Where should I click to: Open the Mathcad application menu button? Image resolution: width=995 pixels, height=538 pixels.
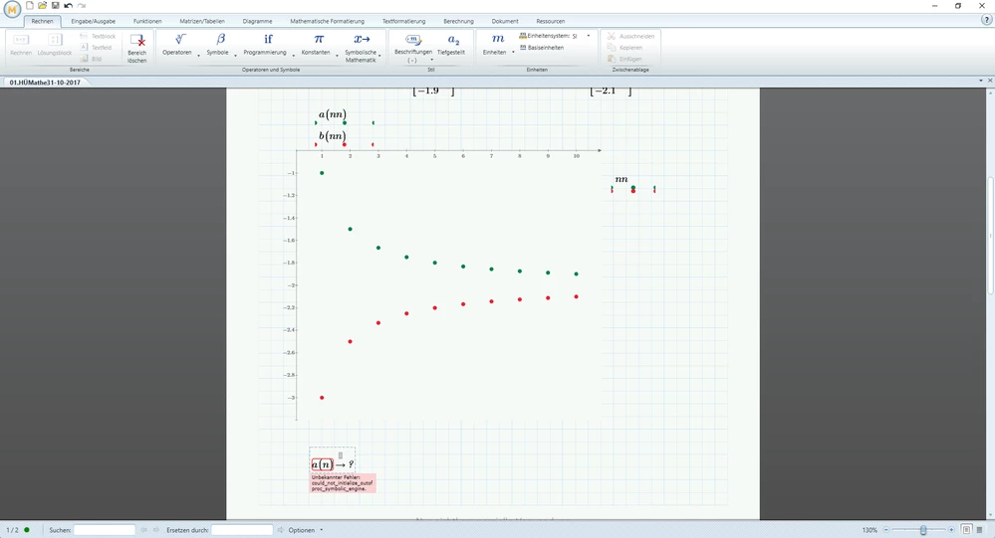coord(11,9)
